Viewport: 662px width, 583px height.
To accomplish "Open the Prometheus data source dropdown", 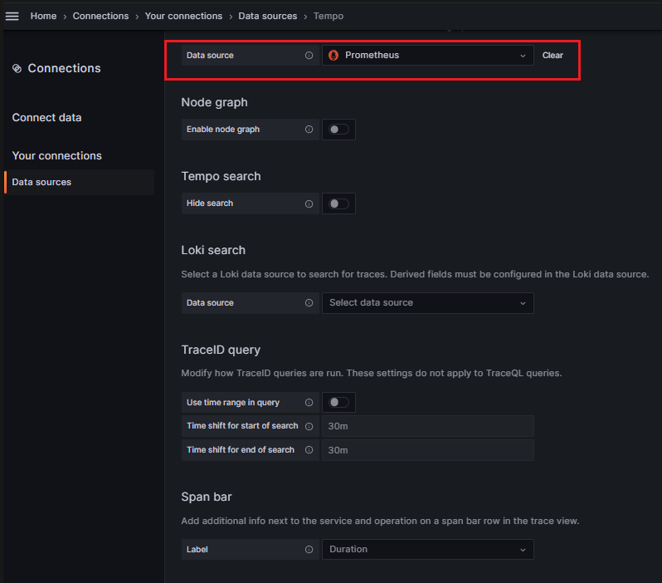I will click(x=427, y=56).
